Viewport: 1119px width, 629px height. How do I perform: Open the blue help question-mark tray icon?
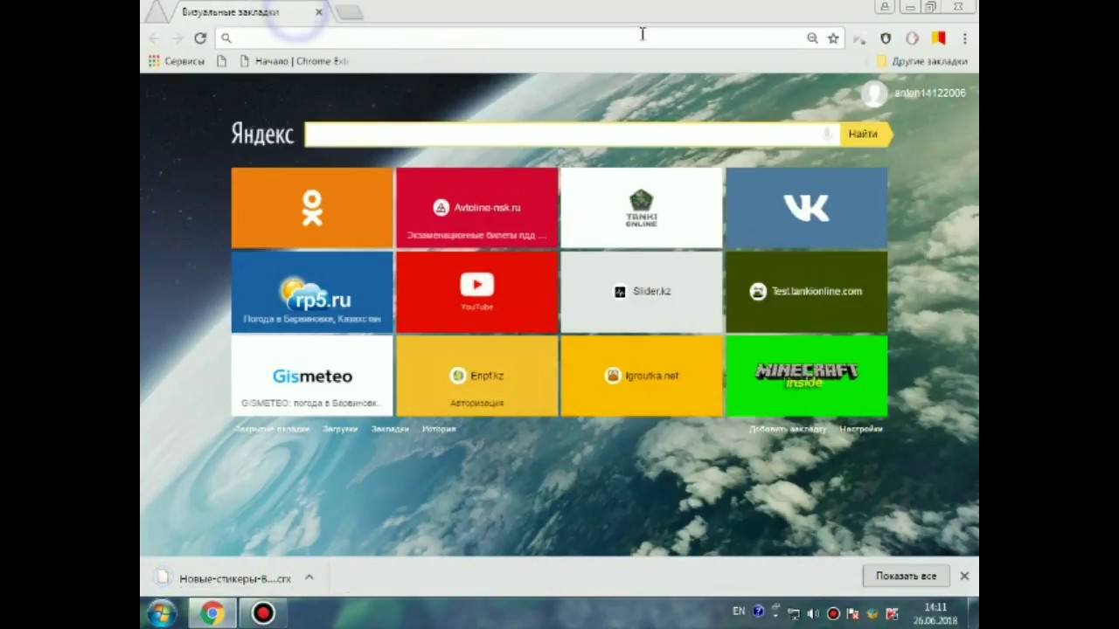click(x=758, y=612)
